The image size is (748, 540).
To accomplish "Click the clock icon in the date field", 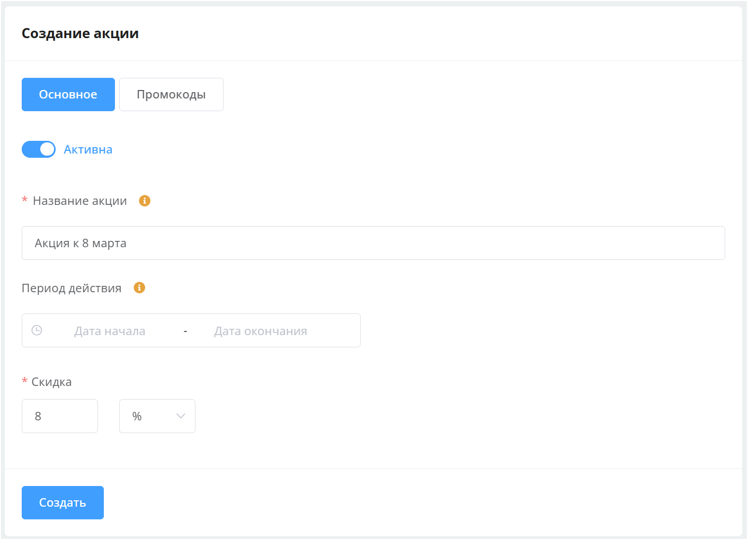I will [x=37, y=330].
